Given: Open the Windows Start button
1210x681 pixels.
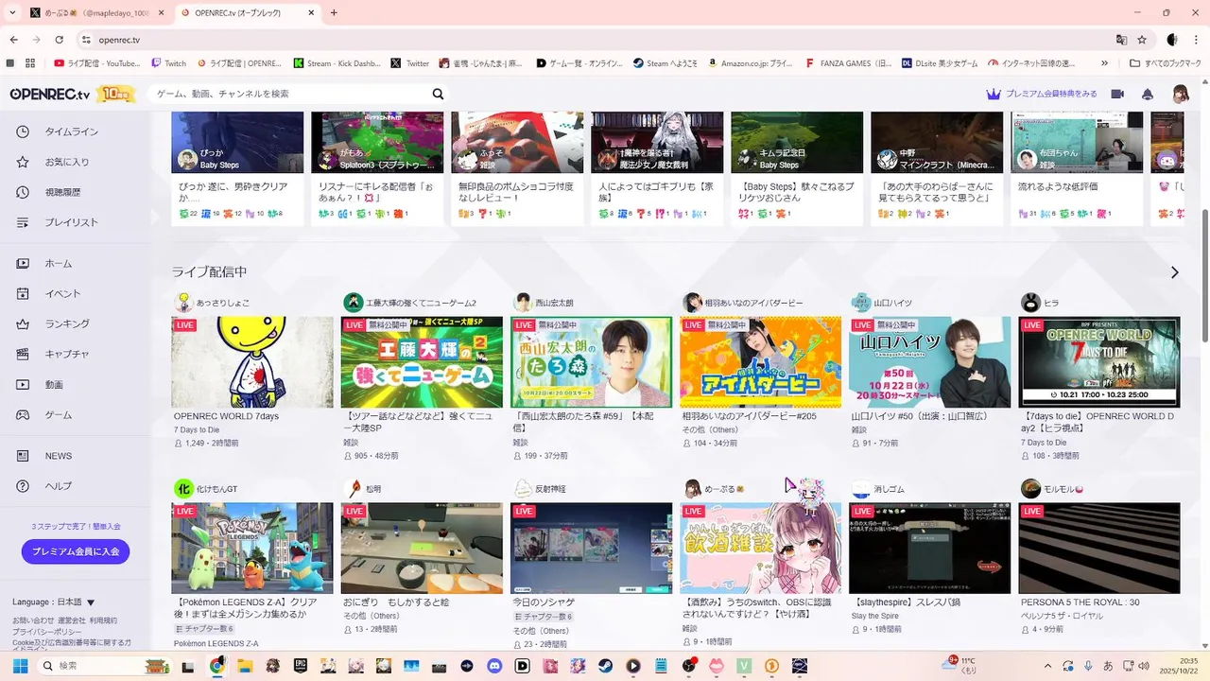Looking at the screenshot, I should [20, 666].
